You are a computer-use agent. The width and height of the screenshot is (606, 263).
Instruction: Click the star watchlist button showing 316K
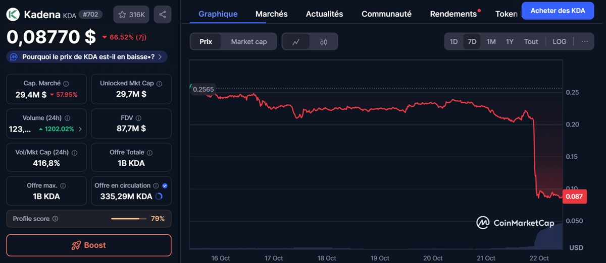(131, 15)
